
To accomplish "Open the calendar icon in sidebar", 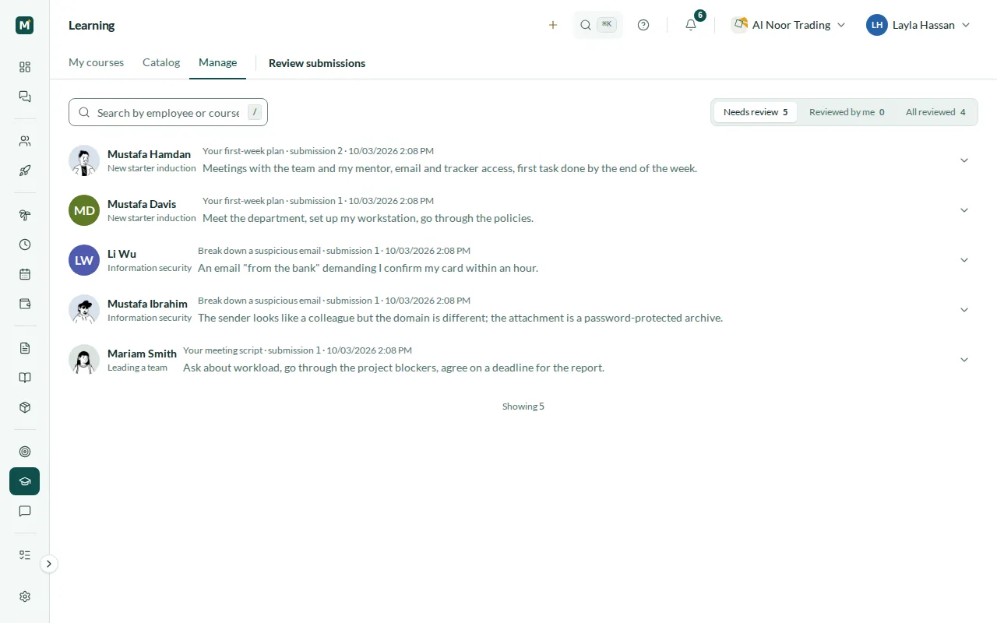I will [25, 274].
